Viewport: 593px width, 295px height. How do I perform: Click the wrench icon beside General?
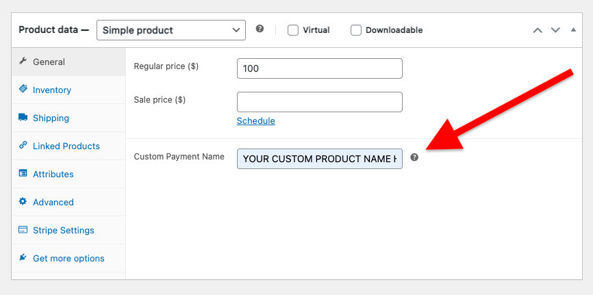pos(23,62)
